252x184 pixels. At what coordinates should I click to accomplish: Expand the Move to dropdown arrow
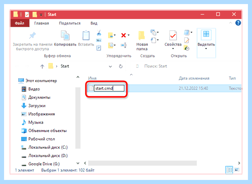115,35
